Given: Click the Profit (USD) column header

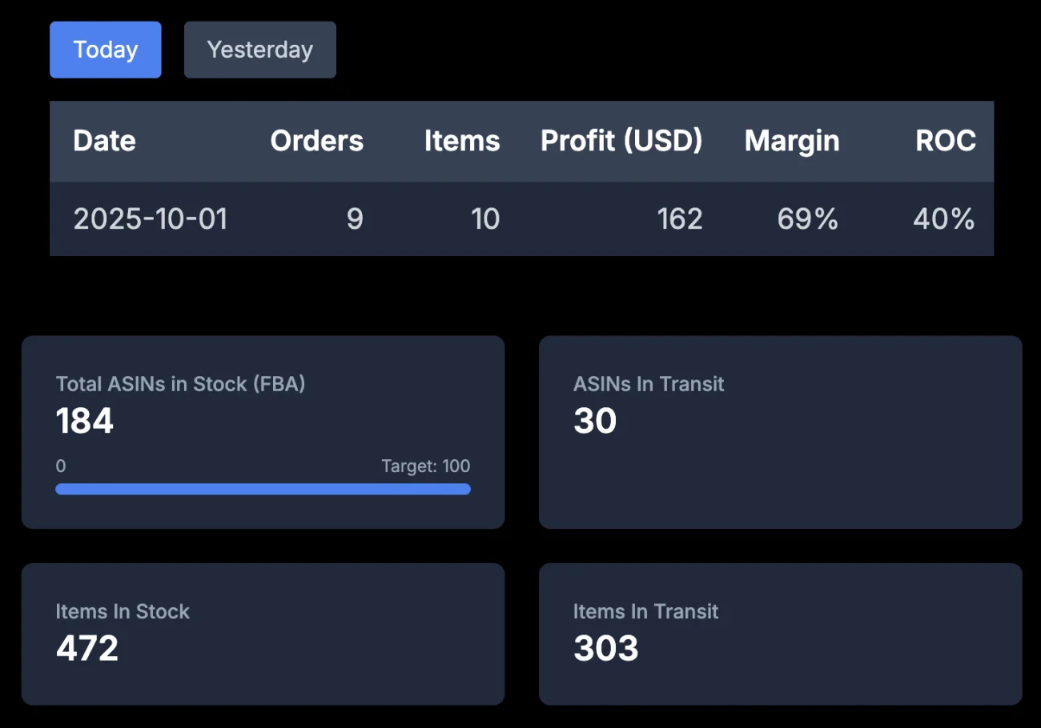Looking at the screenshot, I should (621, 141).
